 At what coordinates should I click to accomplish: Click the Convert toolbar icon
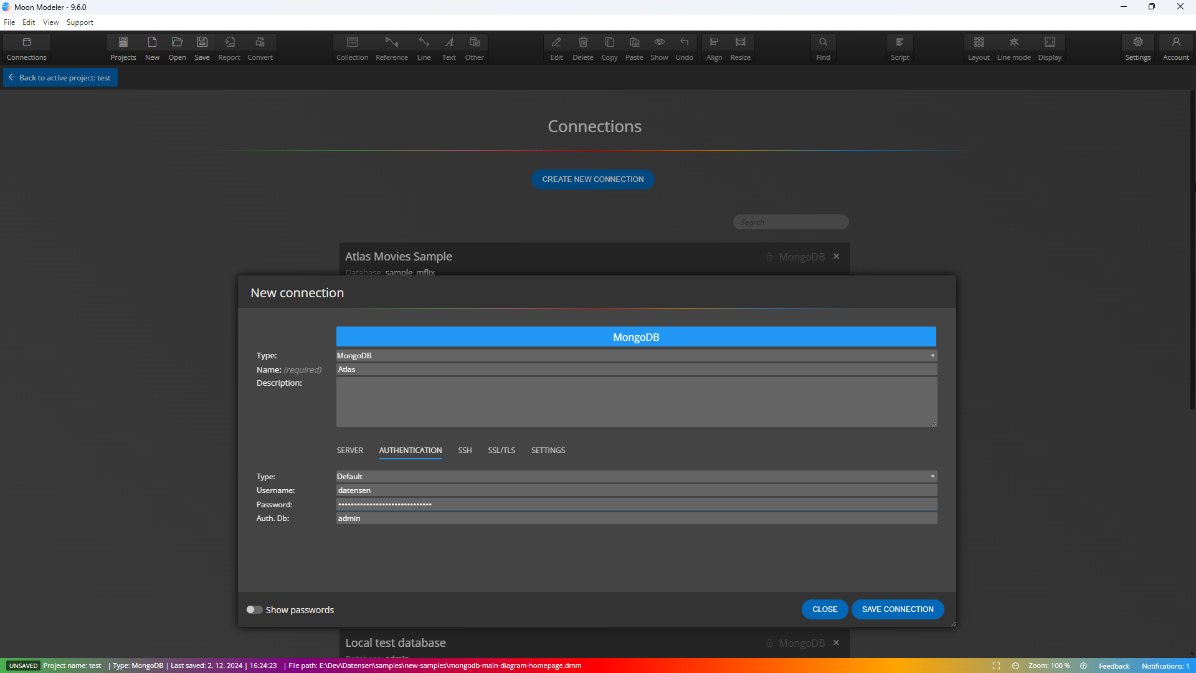coord(260,48)
